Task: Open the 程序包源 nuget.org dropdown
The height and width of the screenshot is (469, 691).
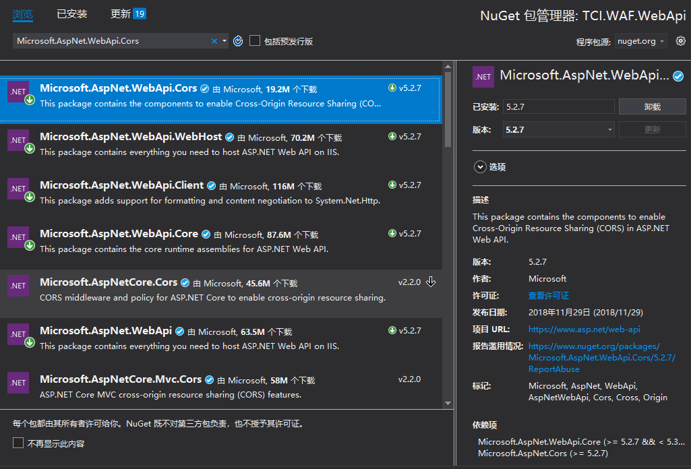Action: click(x=639, y=40)
